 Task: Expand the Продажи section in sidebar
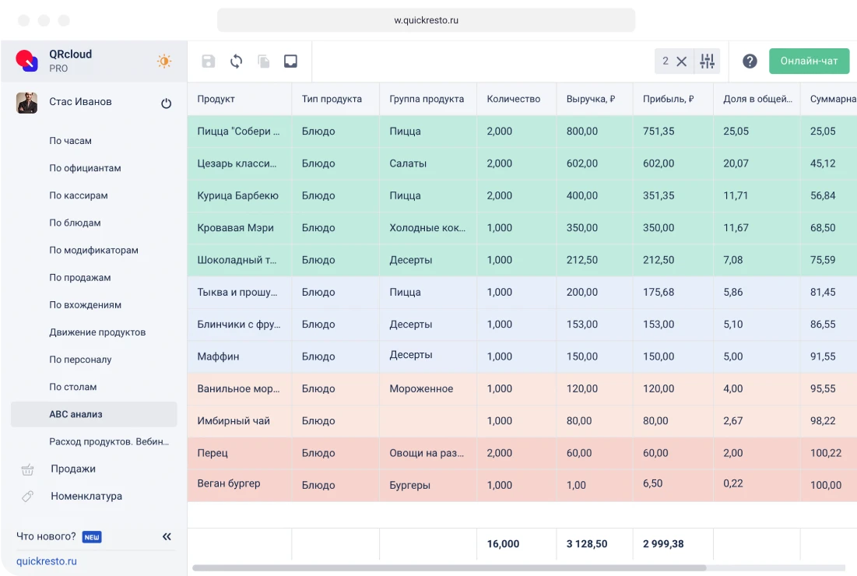pos(72,469)
